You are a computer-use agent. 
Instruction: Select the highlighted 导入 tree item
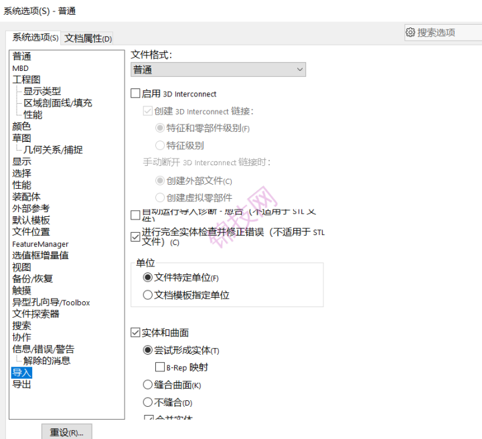tap(22, 373)
